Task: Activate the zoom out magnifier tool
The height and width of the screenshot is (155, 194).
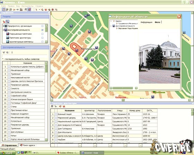Action: click(11, 10)
